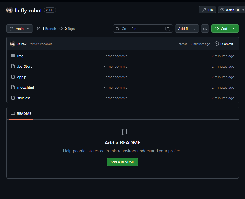This screenshot has height=199, width=245.
Task: Click the git branch icon in main selector
Action: pos(12,29)
